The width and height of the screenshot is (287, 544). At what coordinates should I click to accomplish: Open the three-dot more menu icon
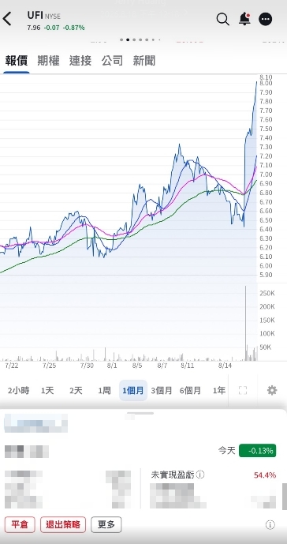pos(266,19)
